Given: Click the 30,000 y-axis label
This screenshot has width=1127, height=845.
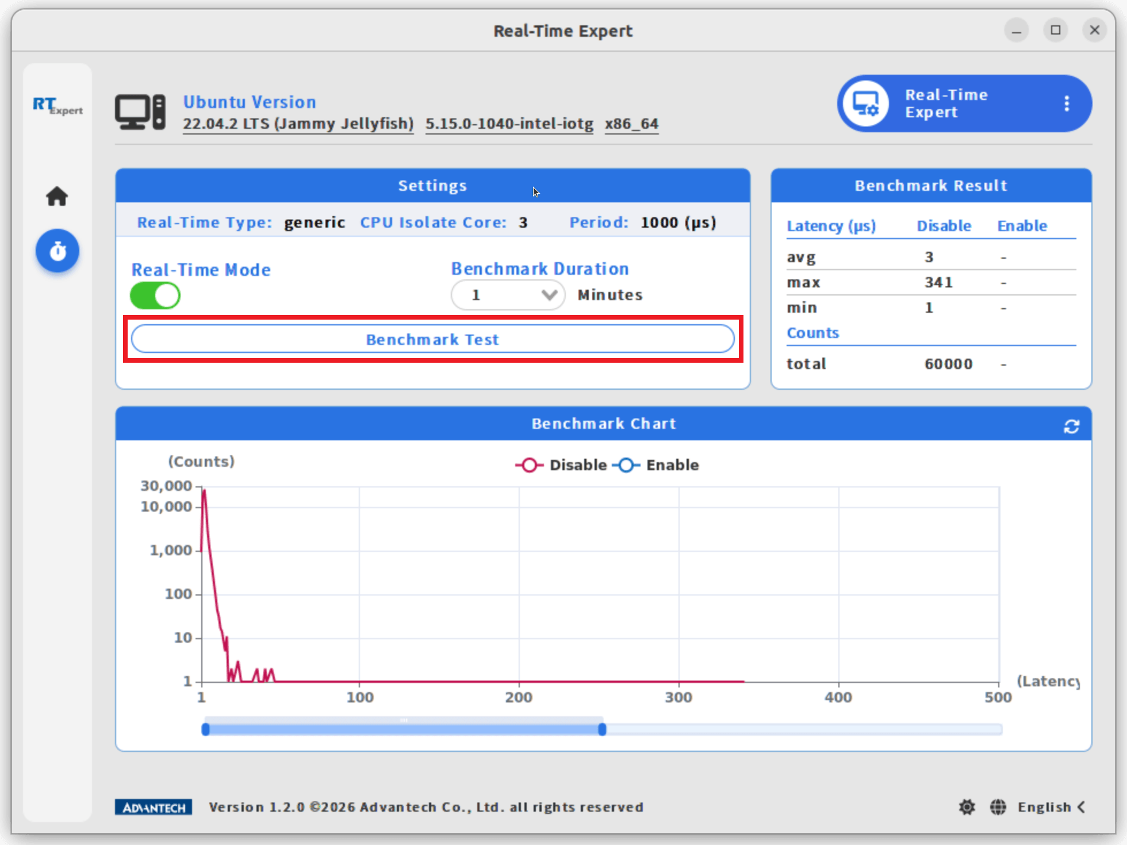Looking at the screenshot, I should point(166,486).
